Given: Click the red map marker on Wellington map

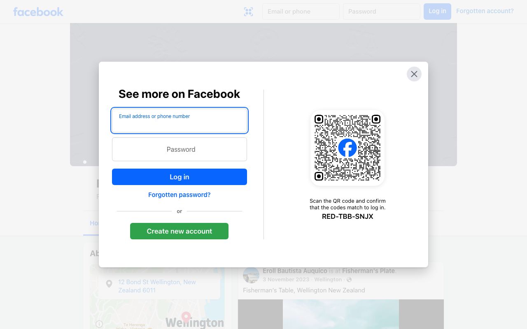Looking at the screenshot, I should point(186,317).
